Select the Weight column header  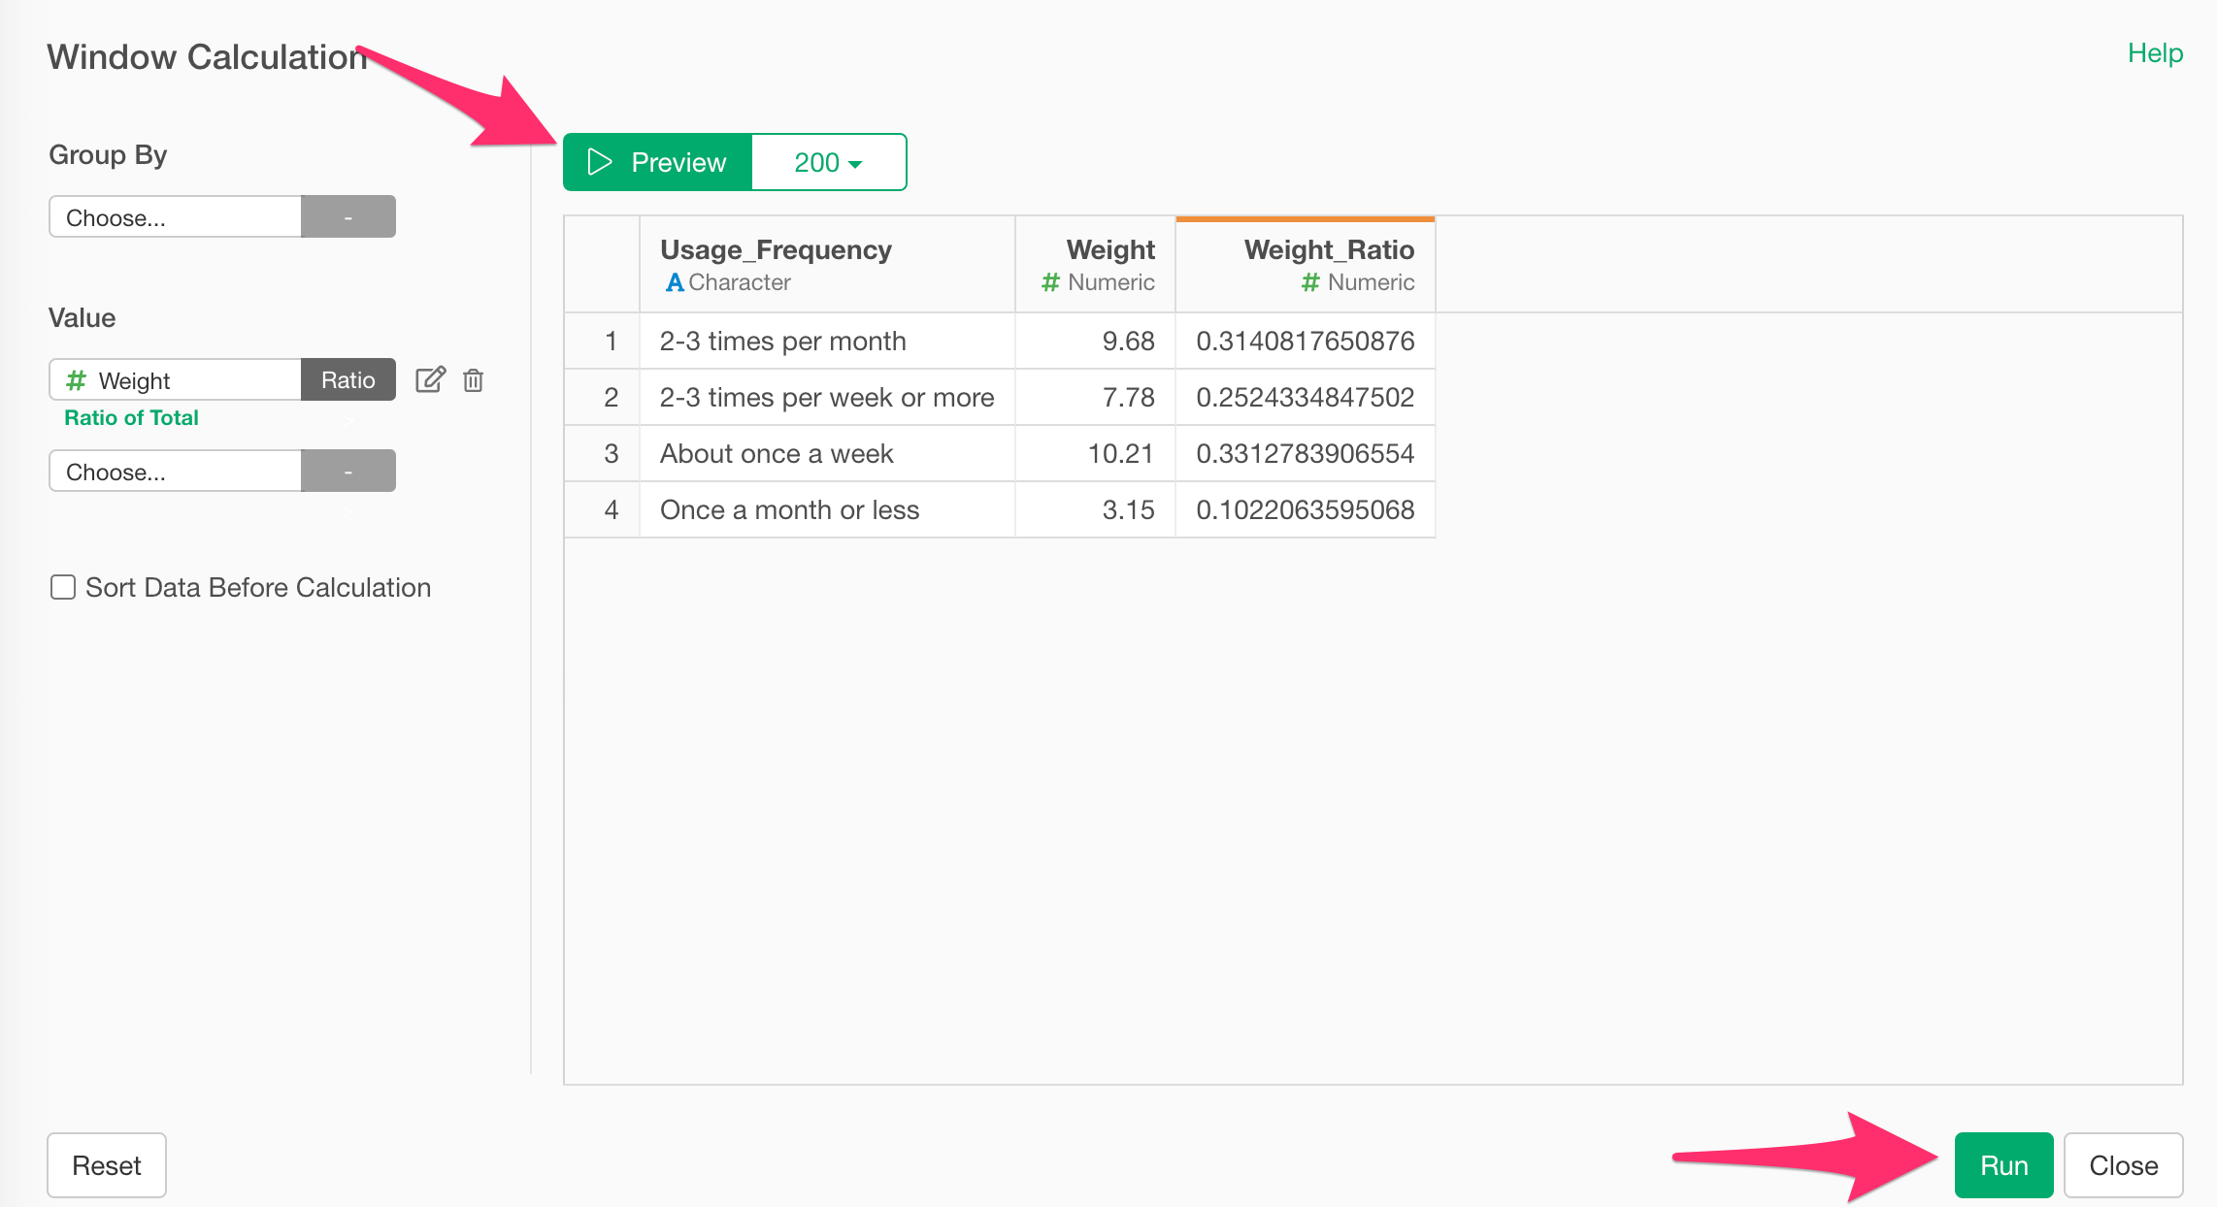pos(1095,264)
